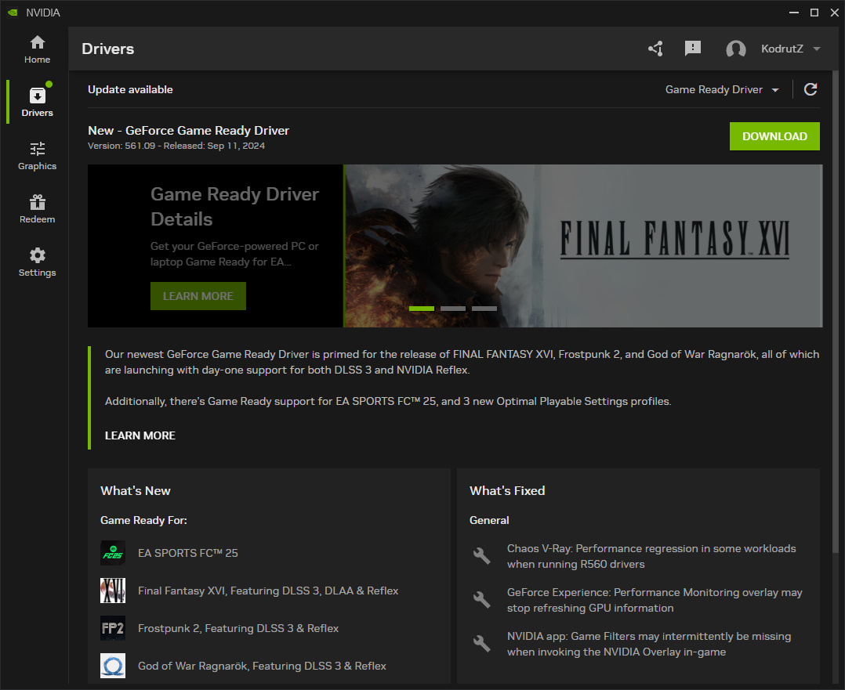The image size is (845, 690).
Task: Click GeForce Experience overlay fix text
Action: (655, 600)
